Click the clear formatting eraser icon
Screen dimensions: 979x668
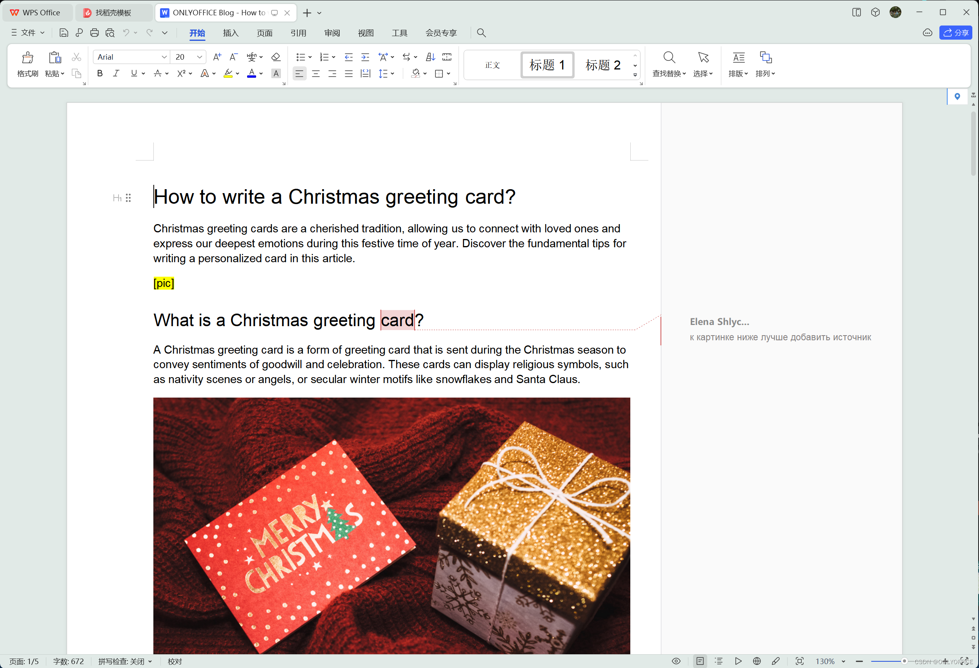pyautogui.click(x=275, y=57)
